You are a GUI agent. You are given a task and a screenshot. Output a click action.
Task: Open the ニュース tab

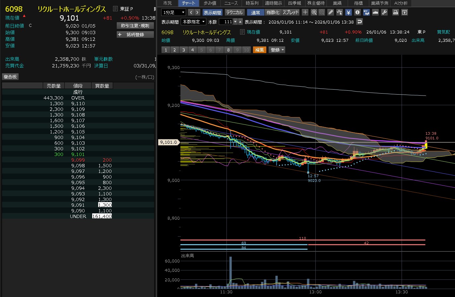(x=231, y=3)
